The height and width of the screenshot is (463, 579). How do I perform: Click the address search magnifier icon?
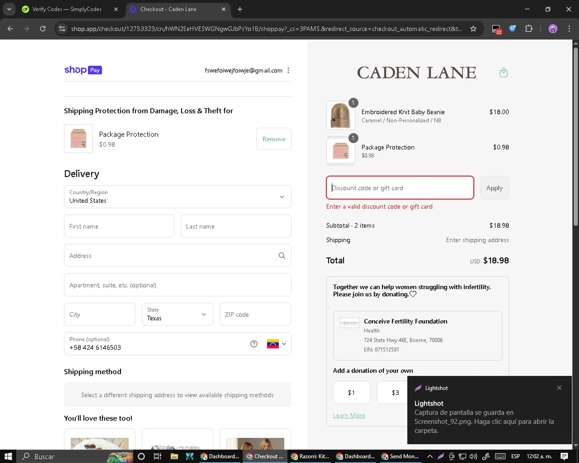[282, 255]
